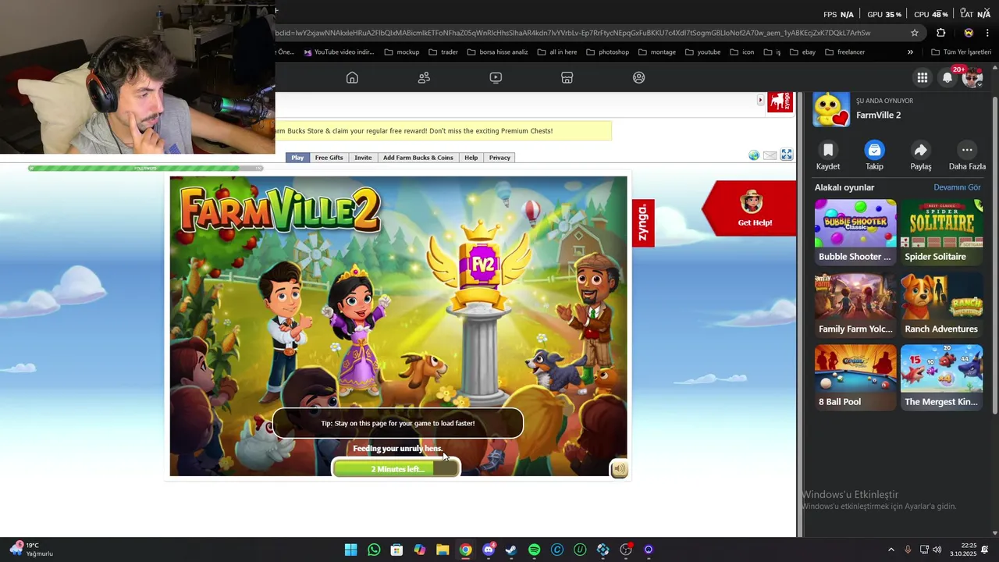
Task: Select the Free Gifts tab
Action: tap(329, 158)
